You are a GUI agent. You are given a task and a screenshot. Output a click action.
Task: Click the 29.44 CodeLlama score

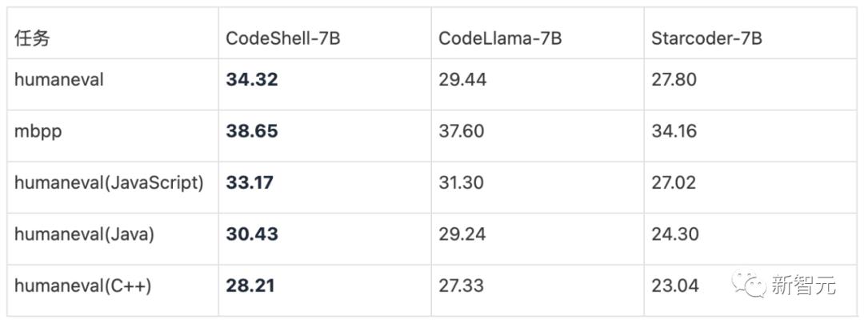click(462, 80)
